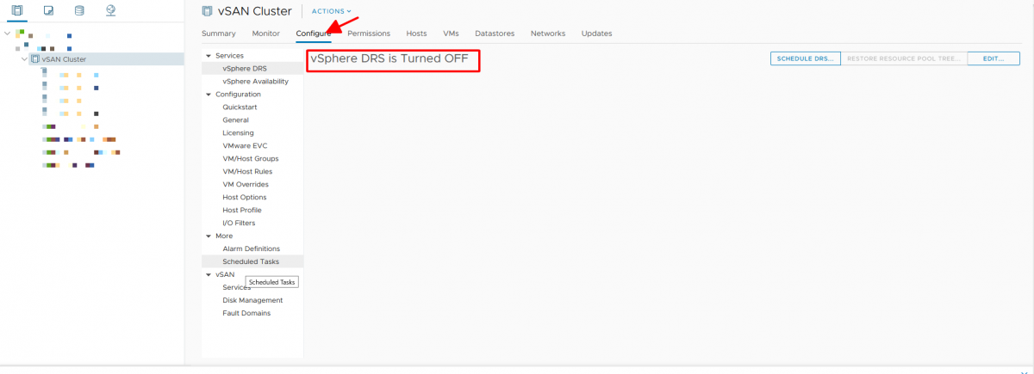Open the Storage inventory view icon
The height and width of the screenshot is (374, 1034).
[79, 11]
